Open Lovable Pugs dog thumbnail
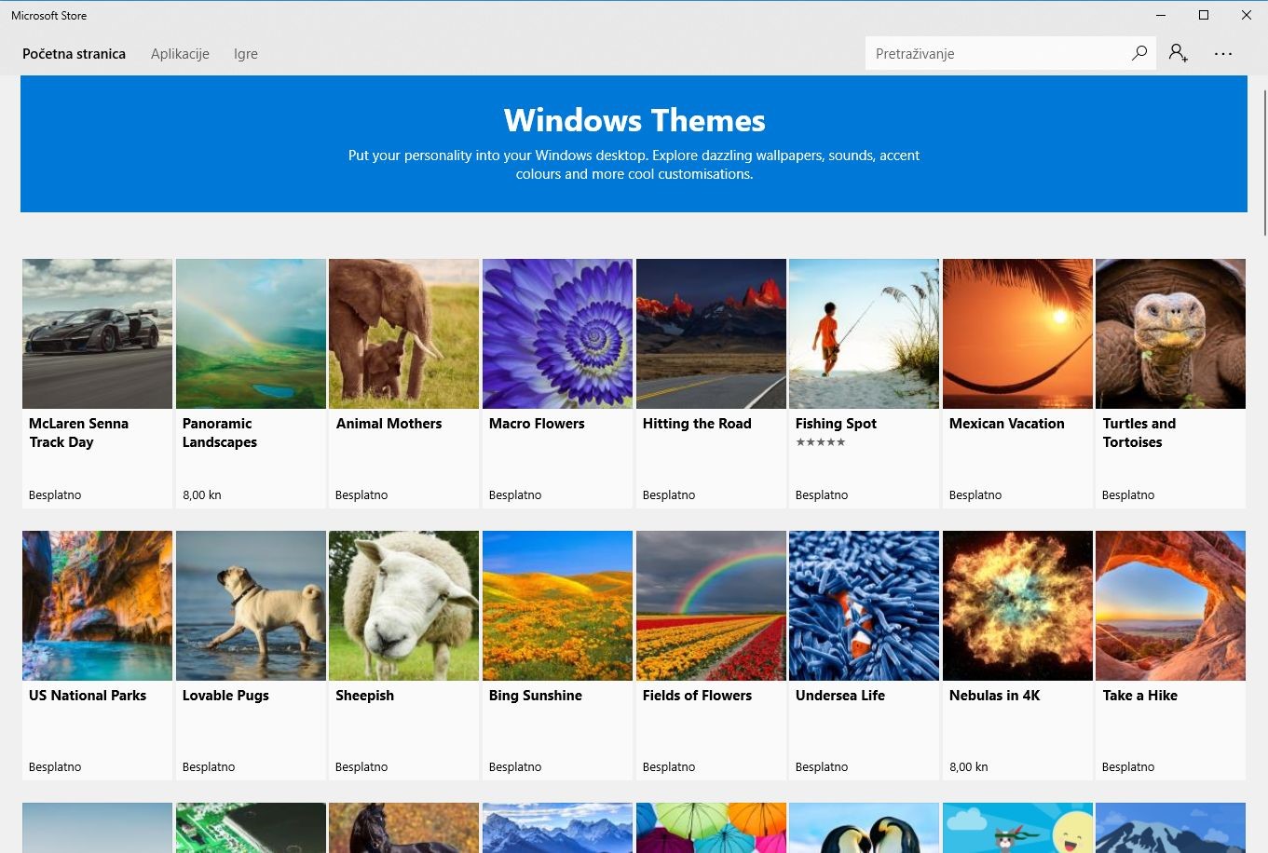The height and width of the screenshot is (853, 1268). click(251, 605)
